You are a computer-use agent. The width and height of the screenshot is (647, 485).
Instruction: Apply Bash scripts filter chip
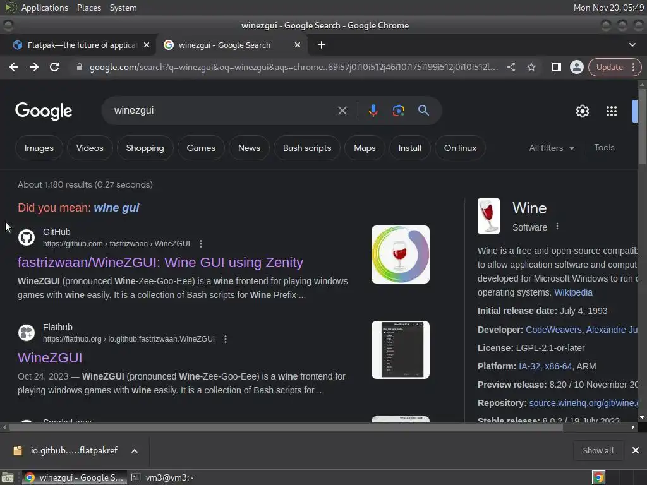307,148
